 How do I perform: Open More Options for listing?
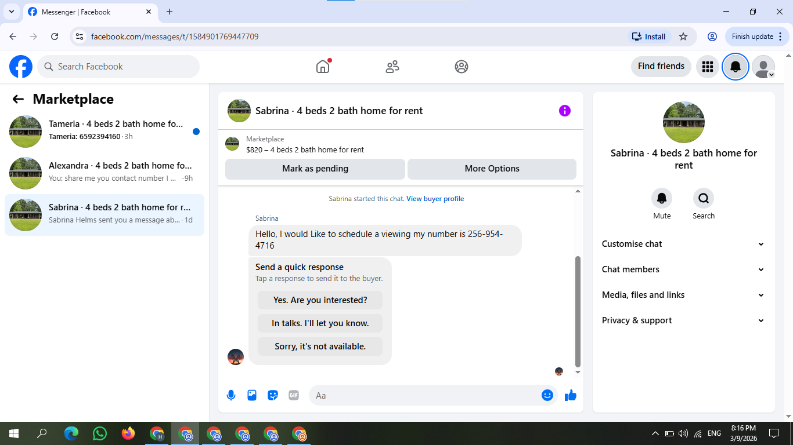pyautogui.click(x=492, y=169)
